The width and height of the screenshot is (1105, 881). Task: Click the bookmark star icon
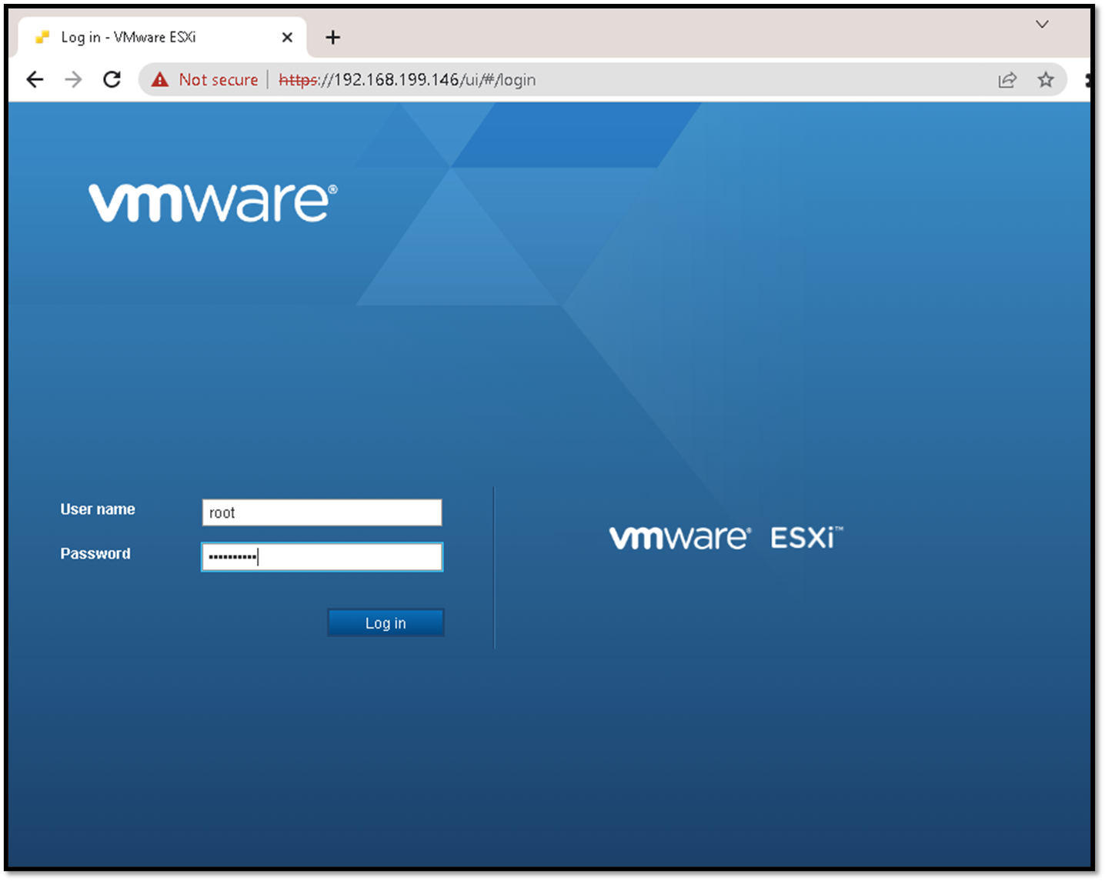click(1046, 79)
